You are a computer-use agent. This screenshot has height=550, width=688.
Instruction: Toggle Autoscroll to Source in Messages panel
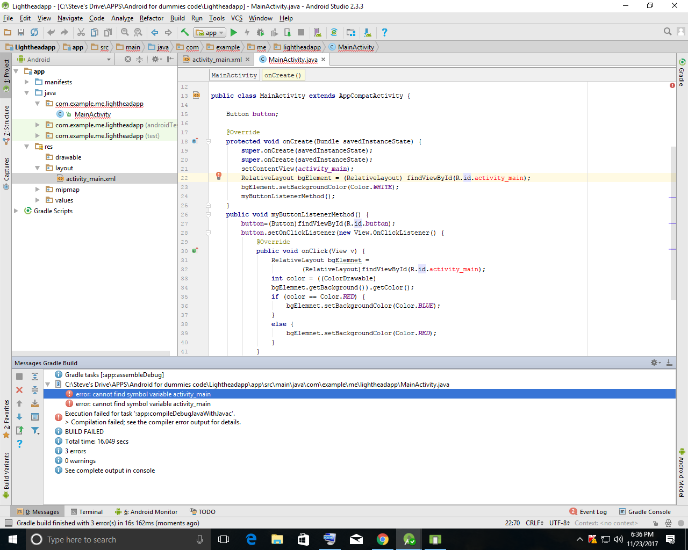(x=35, y=403)
